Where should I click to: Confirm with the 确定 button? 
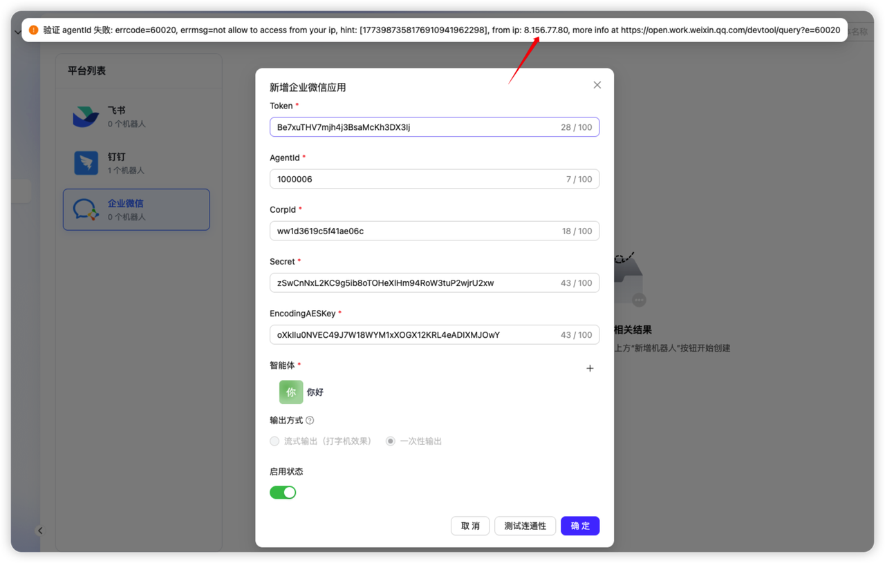click(580, 526)
